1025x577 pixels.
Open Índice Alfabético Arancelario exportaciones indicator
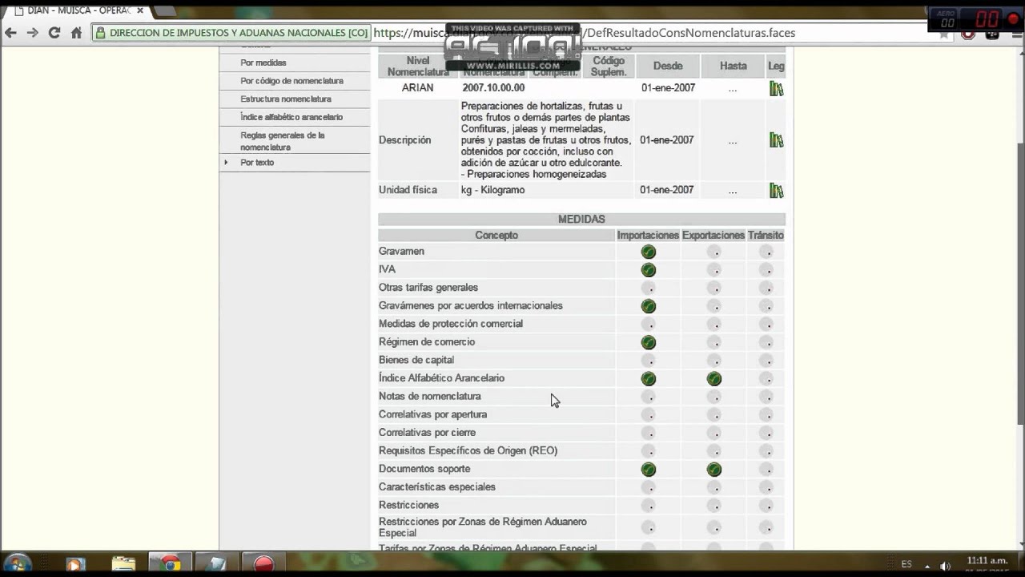pyautogui.click(x=714, y=378)
